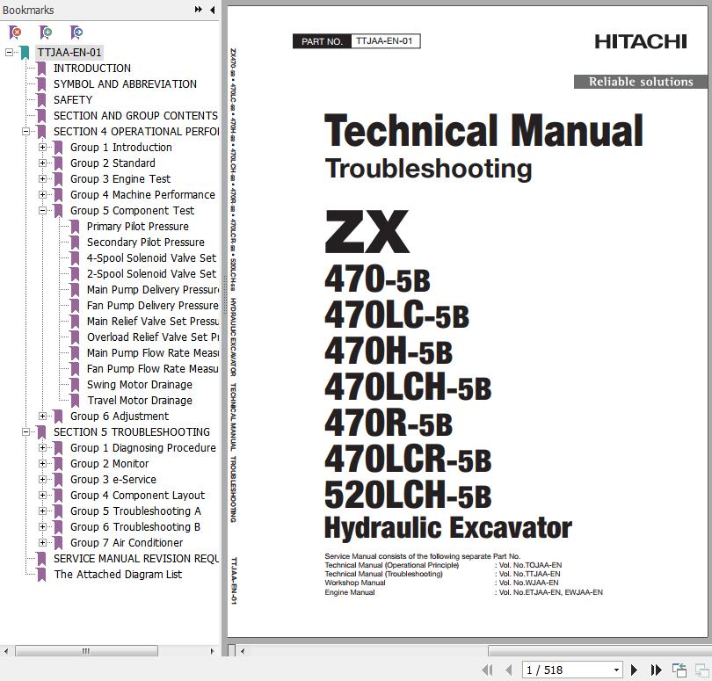Expand Group 6 Adjustment bookmark
The height and width of the screenshot is (681, 712).
pyautogui.click(x=42, y=417)
